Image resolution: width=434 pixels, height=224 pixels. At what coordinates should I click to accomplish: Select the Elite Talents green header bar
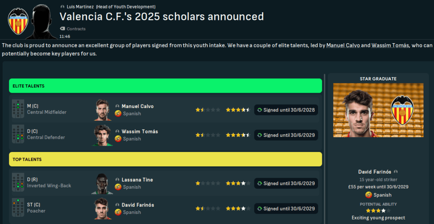165,86
